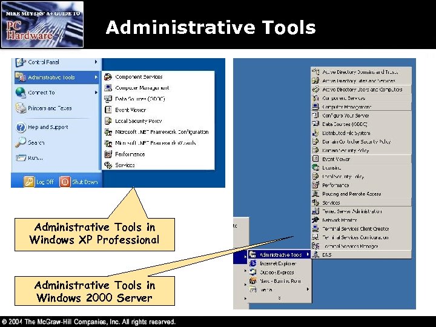Click the XP Data Sources (ODBC) icon

[108, 99]
